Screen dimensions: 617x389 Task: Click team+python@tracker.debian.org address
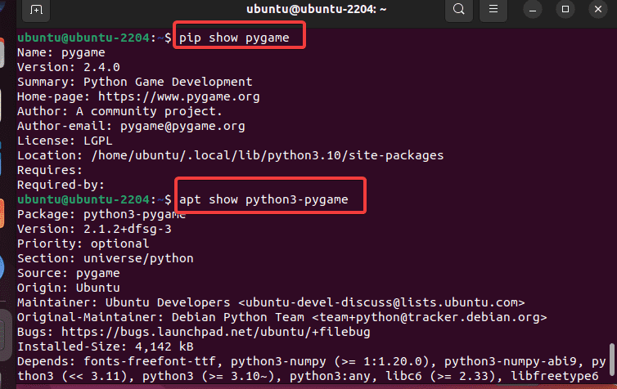(430, 317)
